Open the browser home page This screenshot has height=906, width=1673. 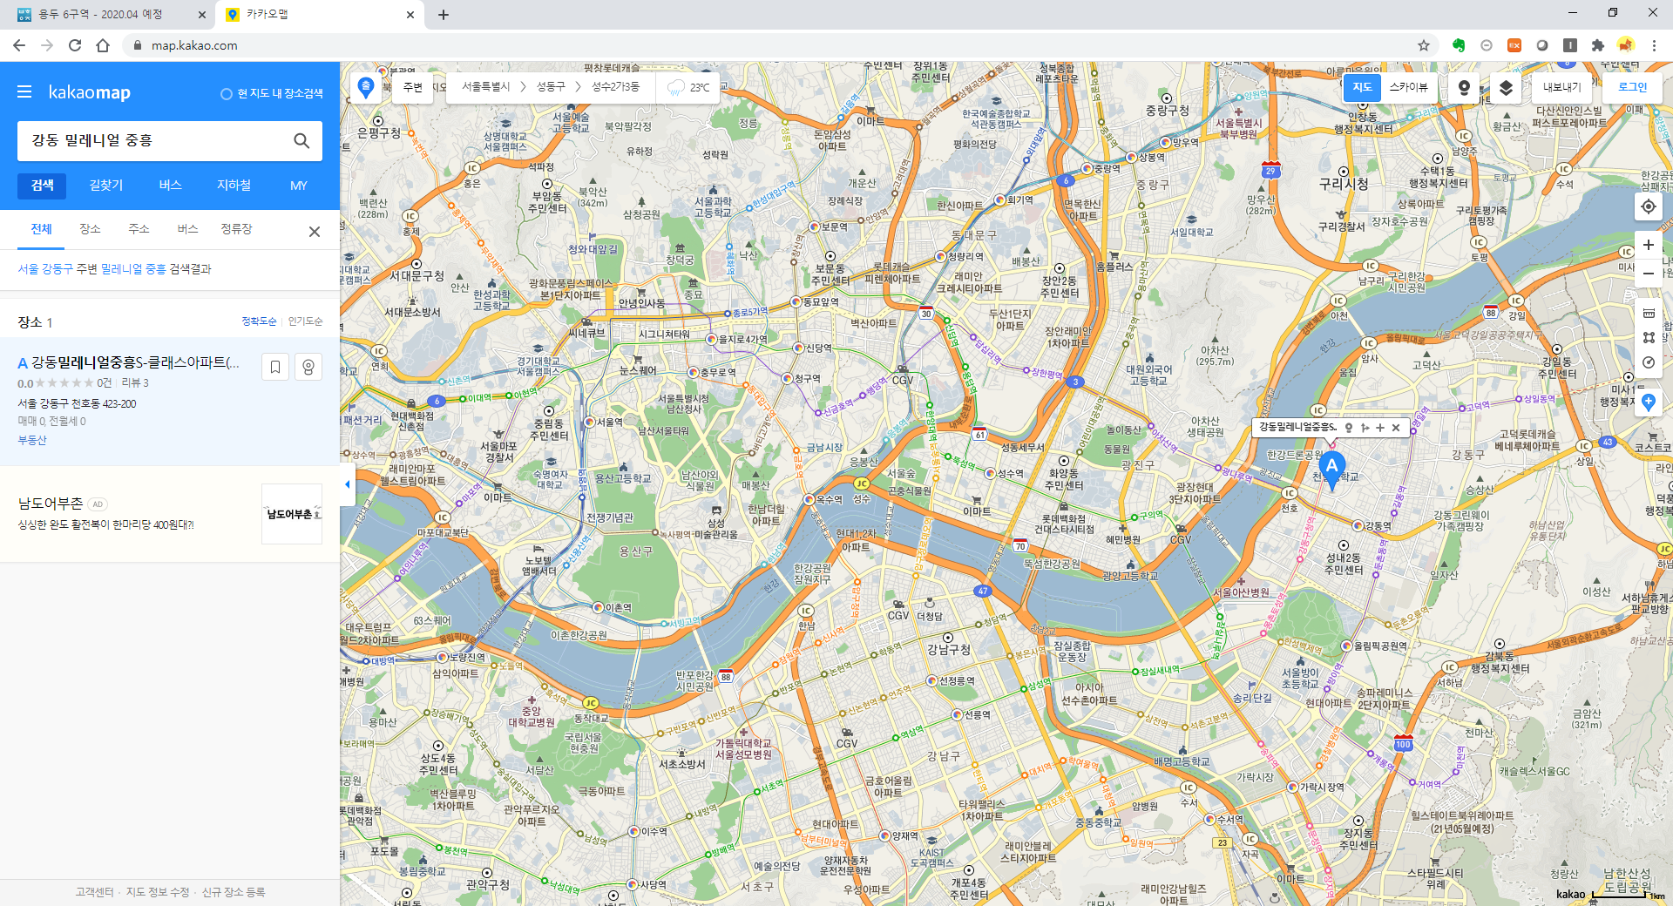[103, 45]
